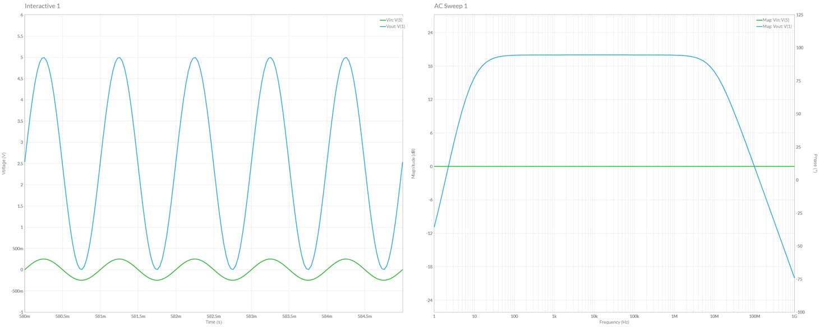The width and height of the screenshot is (819, 327).
Task: Click the Time (s) axis label
Action: pyautogui.click(x=214, y=323)
